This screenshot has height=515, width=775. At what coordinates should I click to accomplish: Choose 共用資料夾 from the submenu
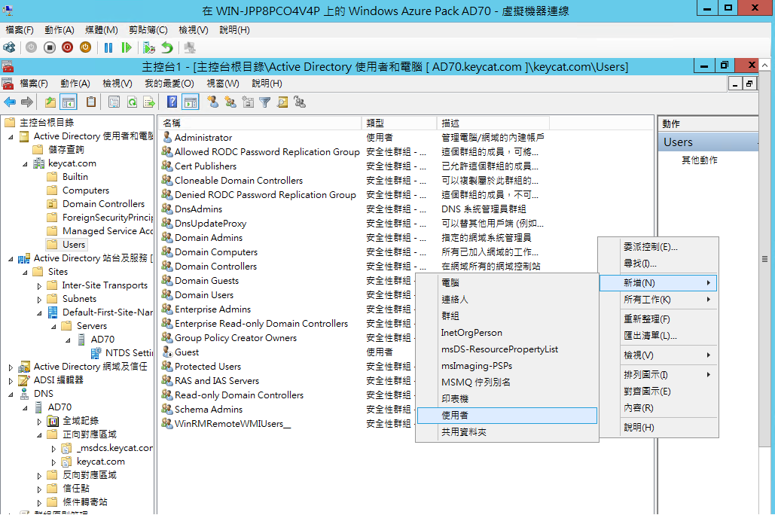[x=507, y=432]
